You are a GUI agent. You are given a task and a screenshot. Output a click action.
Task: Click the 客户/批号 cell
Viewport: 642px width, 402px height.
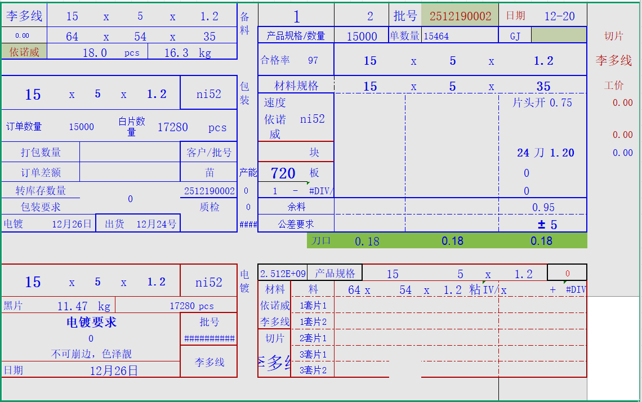pyautogui.click(x=209, y=152)
